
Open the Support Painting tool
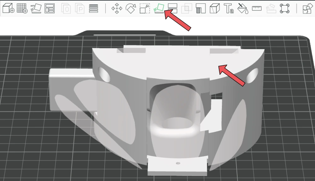(x=200, y=8)
